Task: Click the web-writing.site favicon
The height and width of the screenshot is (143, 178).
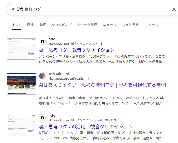Action: point(42,76)
